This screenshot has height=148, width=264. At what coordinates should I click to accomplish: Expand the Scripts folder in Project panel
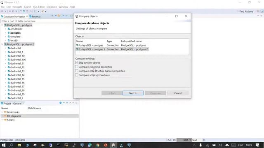coord(2,120)
